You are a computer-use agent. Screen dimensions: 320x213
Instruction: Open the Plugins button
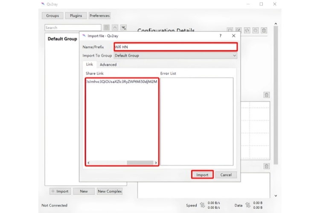(76, 16)
